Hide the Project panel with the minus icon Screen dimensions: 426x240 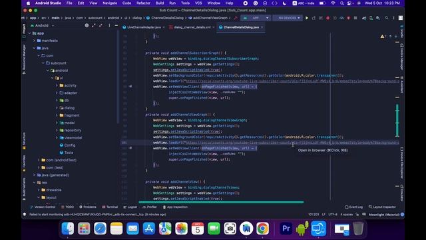[116, 25]
